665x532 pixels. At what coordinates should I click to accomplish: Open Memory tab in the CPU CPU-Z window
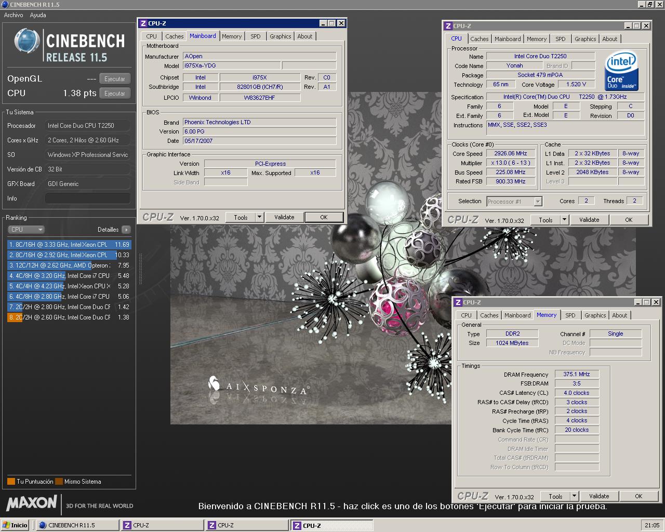[x=537, y=39]
